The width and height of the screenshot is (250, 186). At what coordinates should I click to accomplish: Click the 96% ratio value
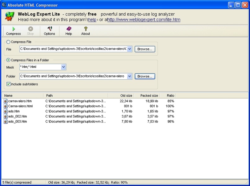[171, 122]
